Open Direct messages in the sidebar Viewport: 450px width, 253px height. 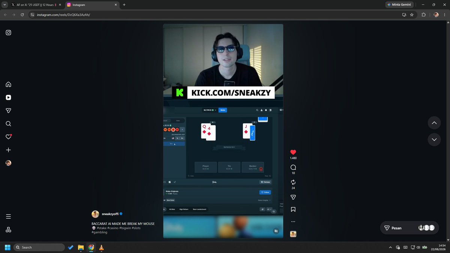[x=8, y=111]
